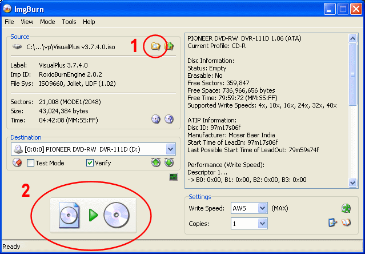Screen dimensions: 365x254
Task: Click the ISO9660, Joliet, UDF (1.02) text
Action: pyautogui.click(x=77, y=84)
